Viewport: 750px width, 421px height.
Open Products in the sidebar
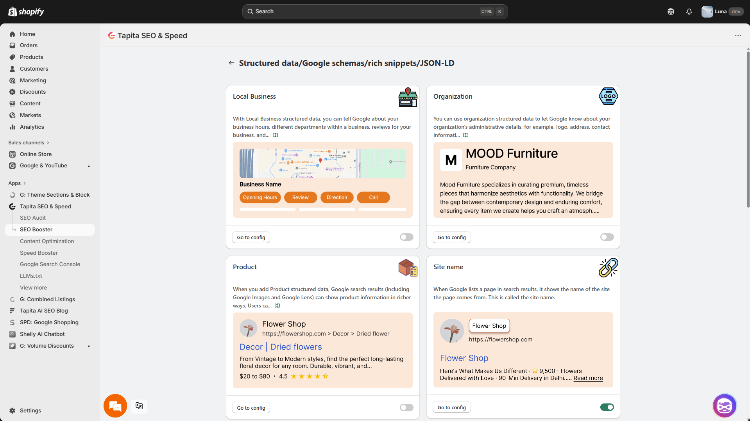point(31,57)
